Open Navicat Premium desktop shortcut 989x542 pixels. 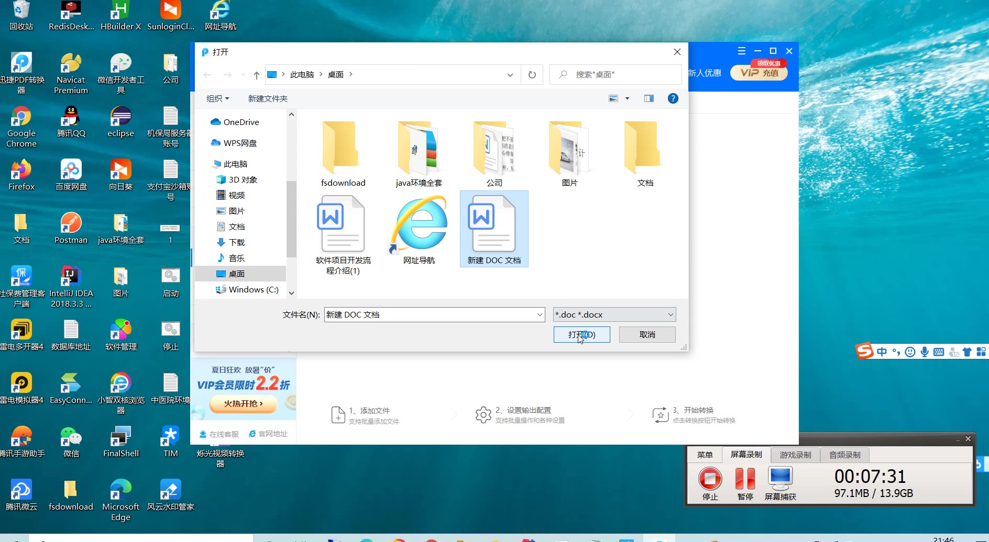71,74
